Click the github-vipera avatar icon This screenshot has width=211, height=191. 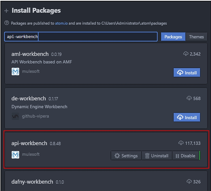tap(15, 116)
